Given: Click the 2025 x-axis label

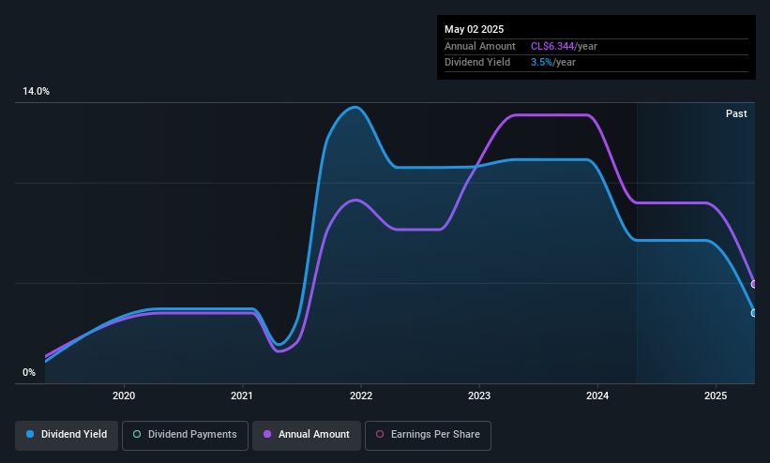Looking at the screenshot, I should [x=716, y=396].
